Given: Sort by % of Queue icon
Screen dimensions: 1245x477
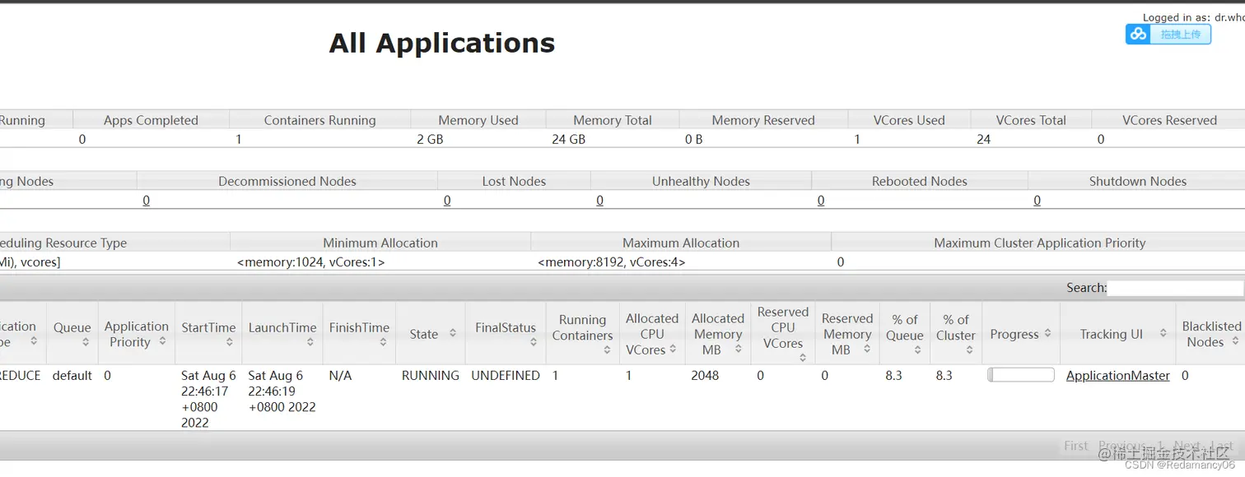Looking at the screenshot, I should (917, 350).
